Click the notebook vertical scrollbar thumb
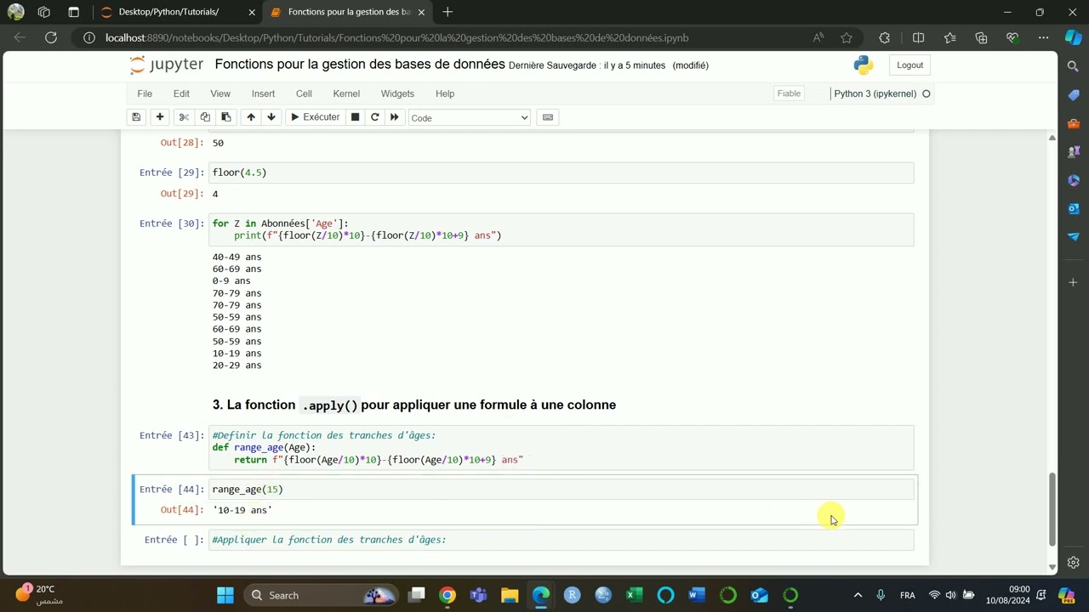This screenshot has height=612, width=1089. (x=1052, y=509)
